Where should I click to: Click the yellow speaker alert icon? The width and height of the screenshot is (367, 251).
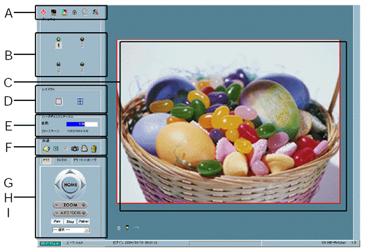pyautogui.click(x=46, y=149)
